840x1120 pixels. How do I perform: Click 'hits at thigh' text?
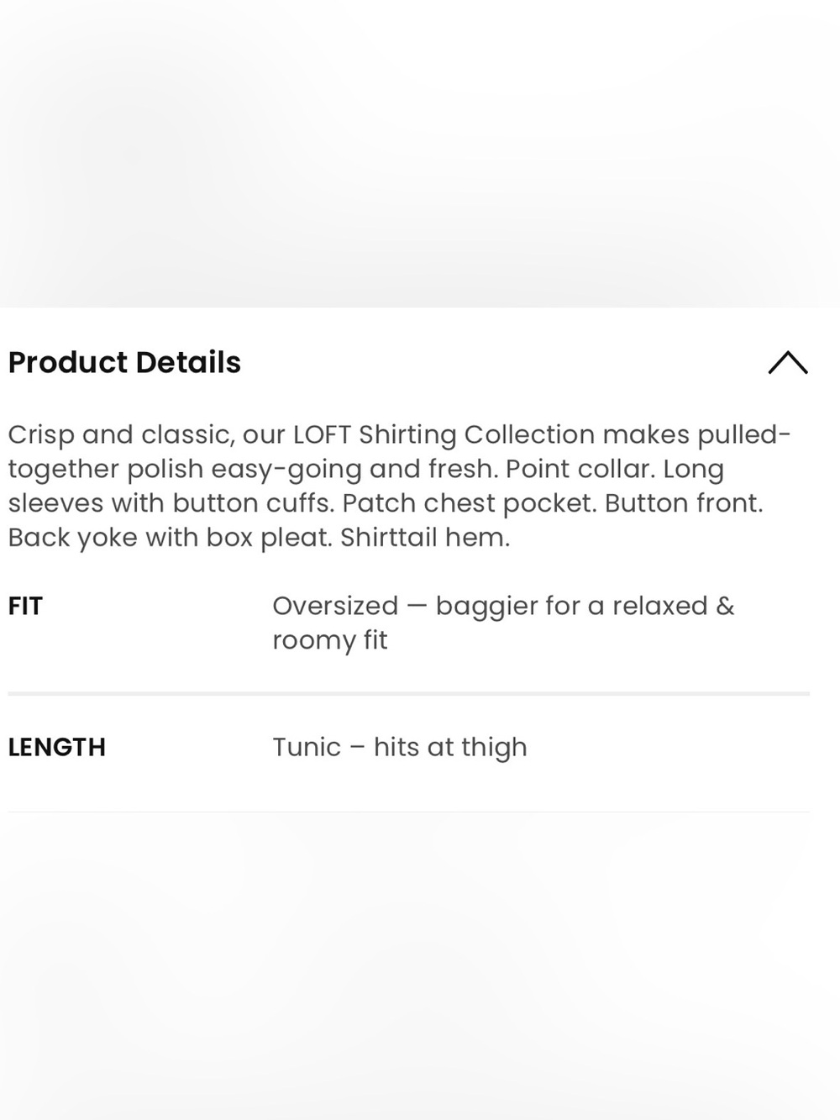(x=450, y=747)
